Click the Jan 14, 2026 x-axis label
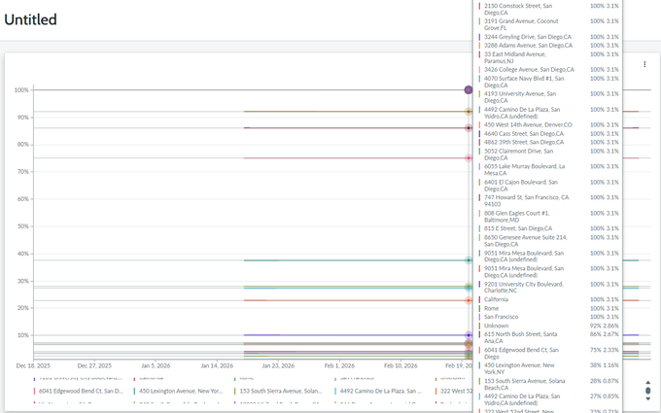The height and width of the screenshot is (413, 661). click(217, 365)
